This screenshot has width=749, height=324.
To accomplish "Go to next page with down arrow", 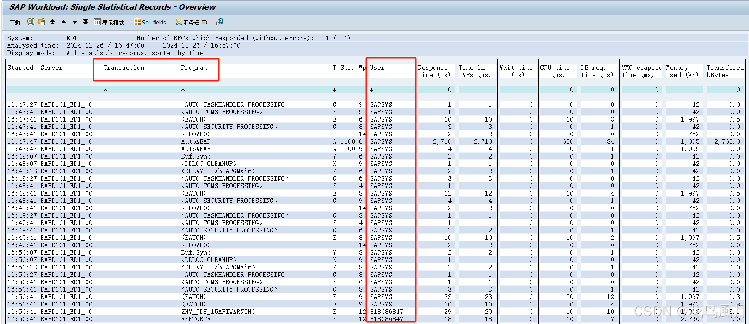I will point(74,22).
